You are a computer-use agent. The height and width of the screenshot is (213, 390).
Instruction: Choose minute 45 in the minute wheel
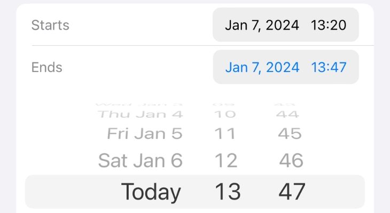[290, 134]
